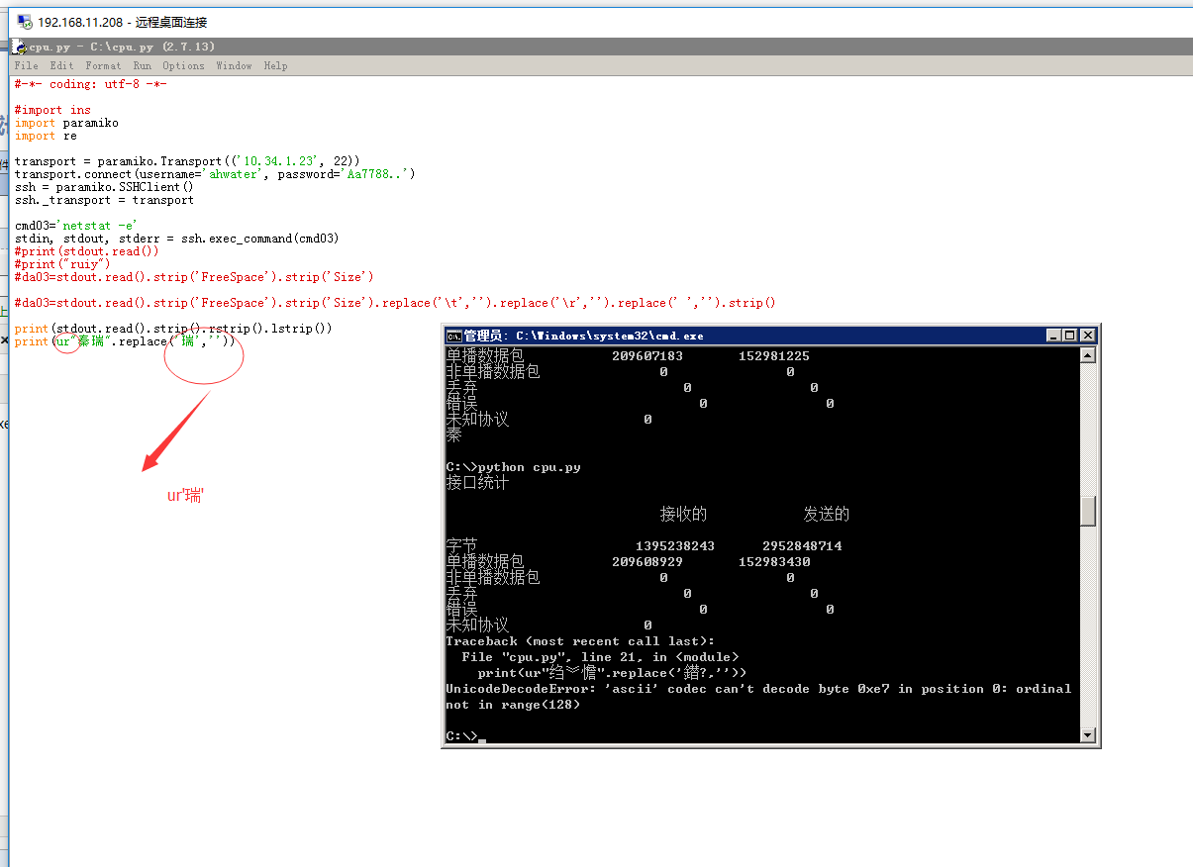Click the code line 'import re'
The image size is (1193, 867).
click(x=46, y=136)
